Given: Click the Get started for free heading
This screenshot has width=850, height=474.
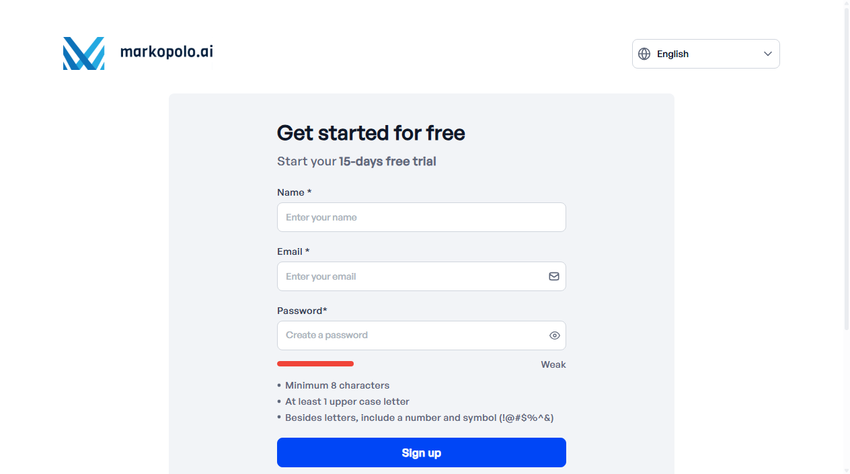Looking at the screenshot, I should (371, 133).
